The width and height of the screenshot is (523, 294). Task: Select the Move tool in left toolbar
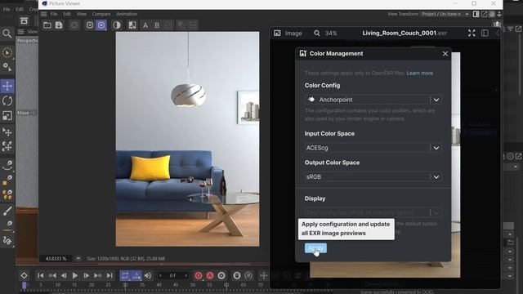pos(7,86)
